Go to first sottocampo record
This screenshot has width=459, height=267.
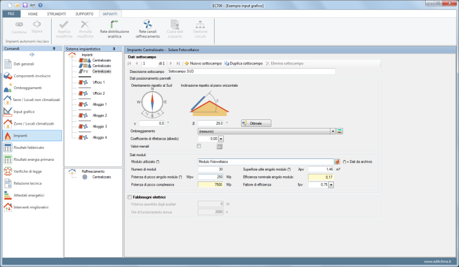130,63
